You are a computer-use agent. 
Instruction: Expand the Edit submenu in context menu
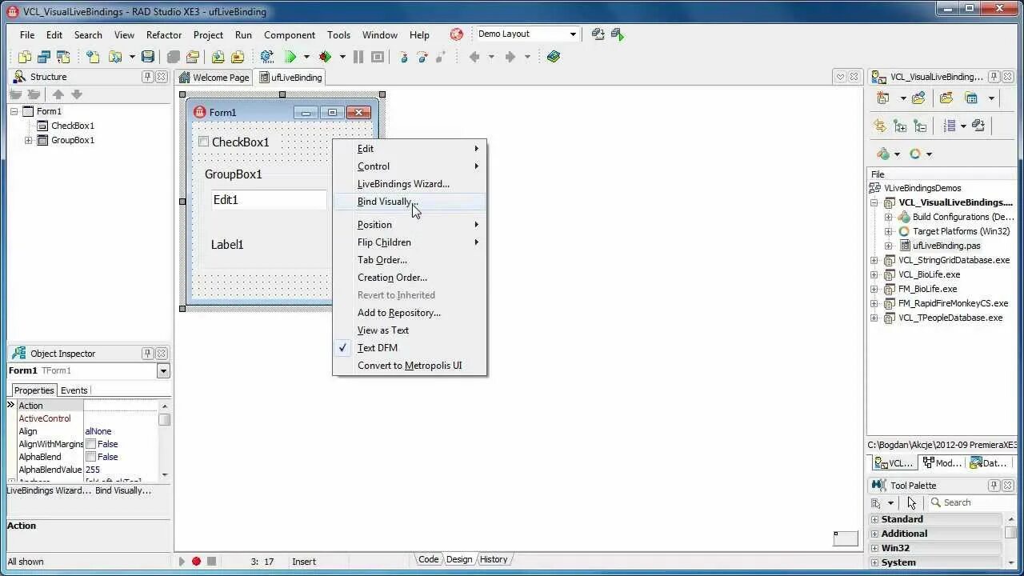pos(410,149)
